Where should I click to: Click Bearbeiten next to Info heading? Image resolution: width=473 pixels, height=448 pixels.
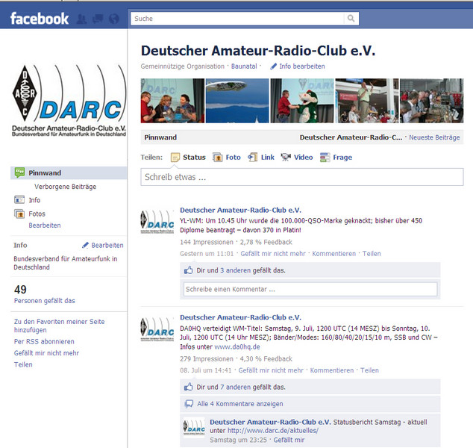[x=107, y=245]
